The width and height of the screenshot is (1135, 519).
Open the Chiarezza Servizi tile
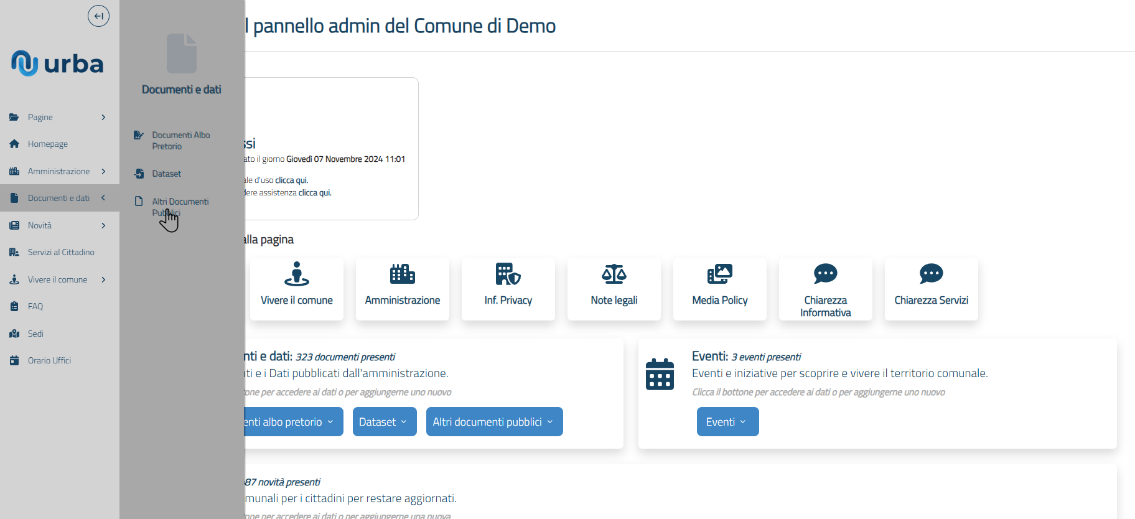(932, 289)
